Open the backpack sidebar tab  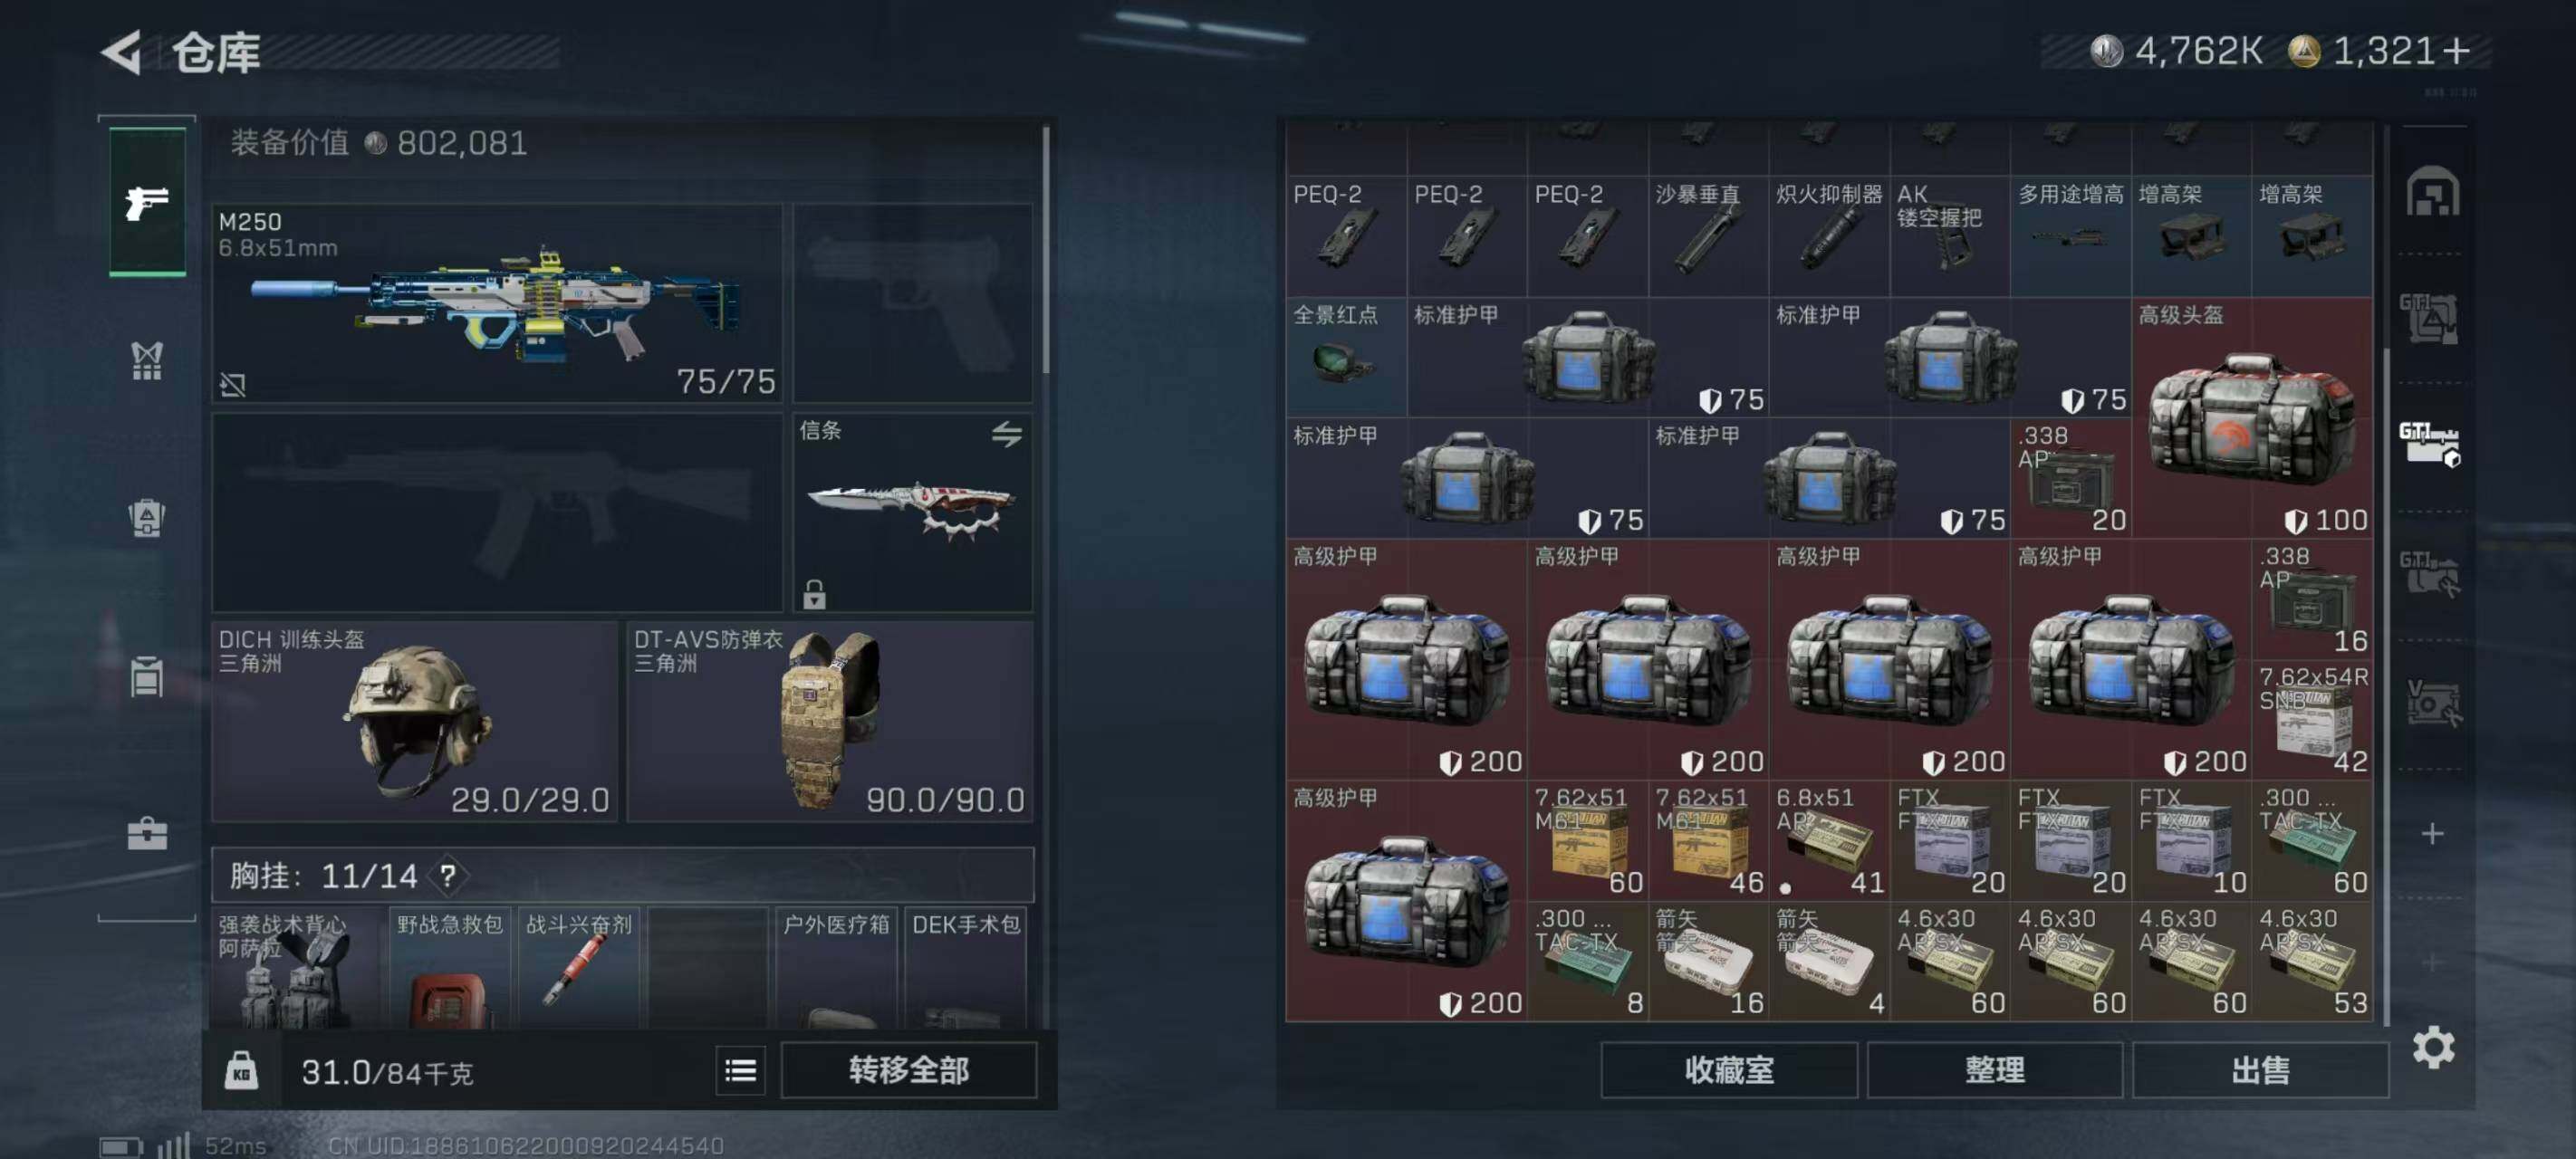[x=147, y=518]
